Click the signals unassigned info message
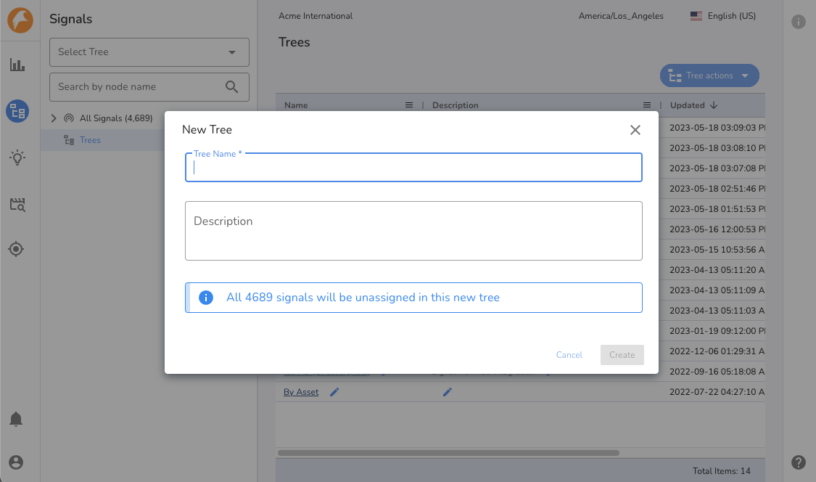 coord(363,298)
